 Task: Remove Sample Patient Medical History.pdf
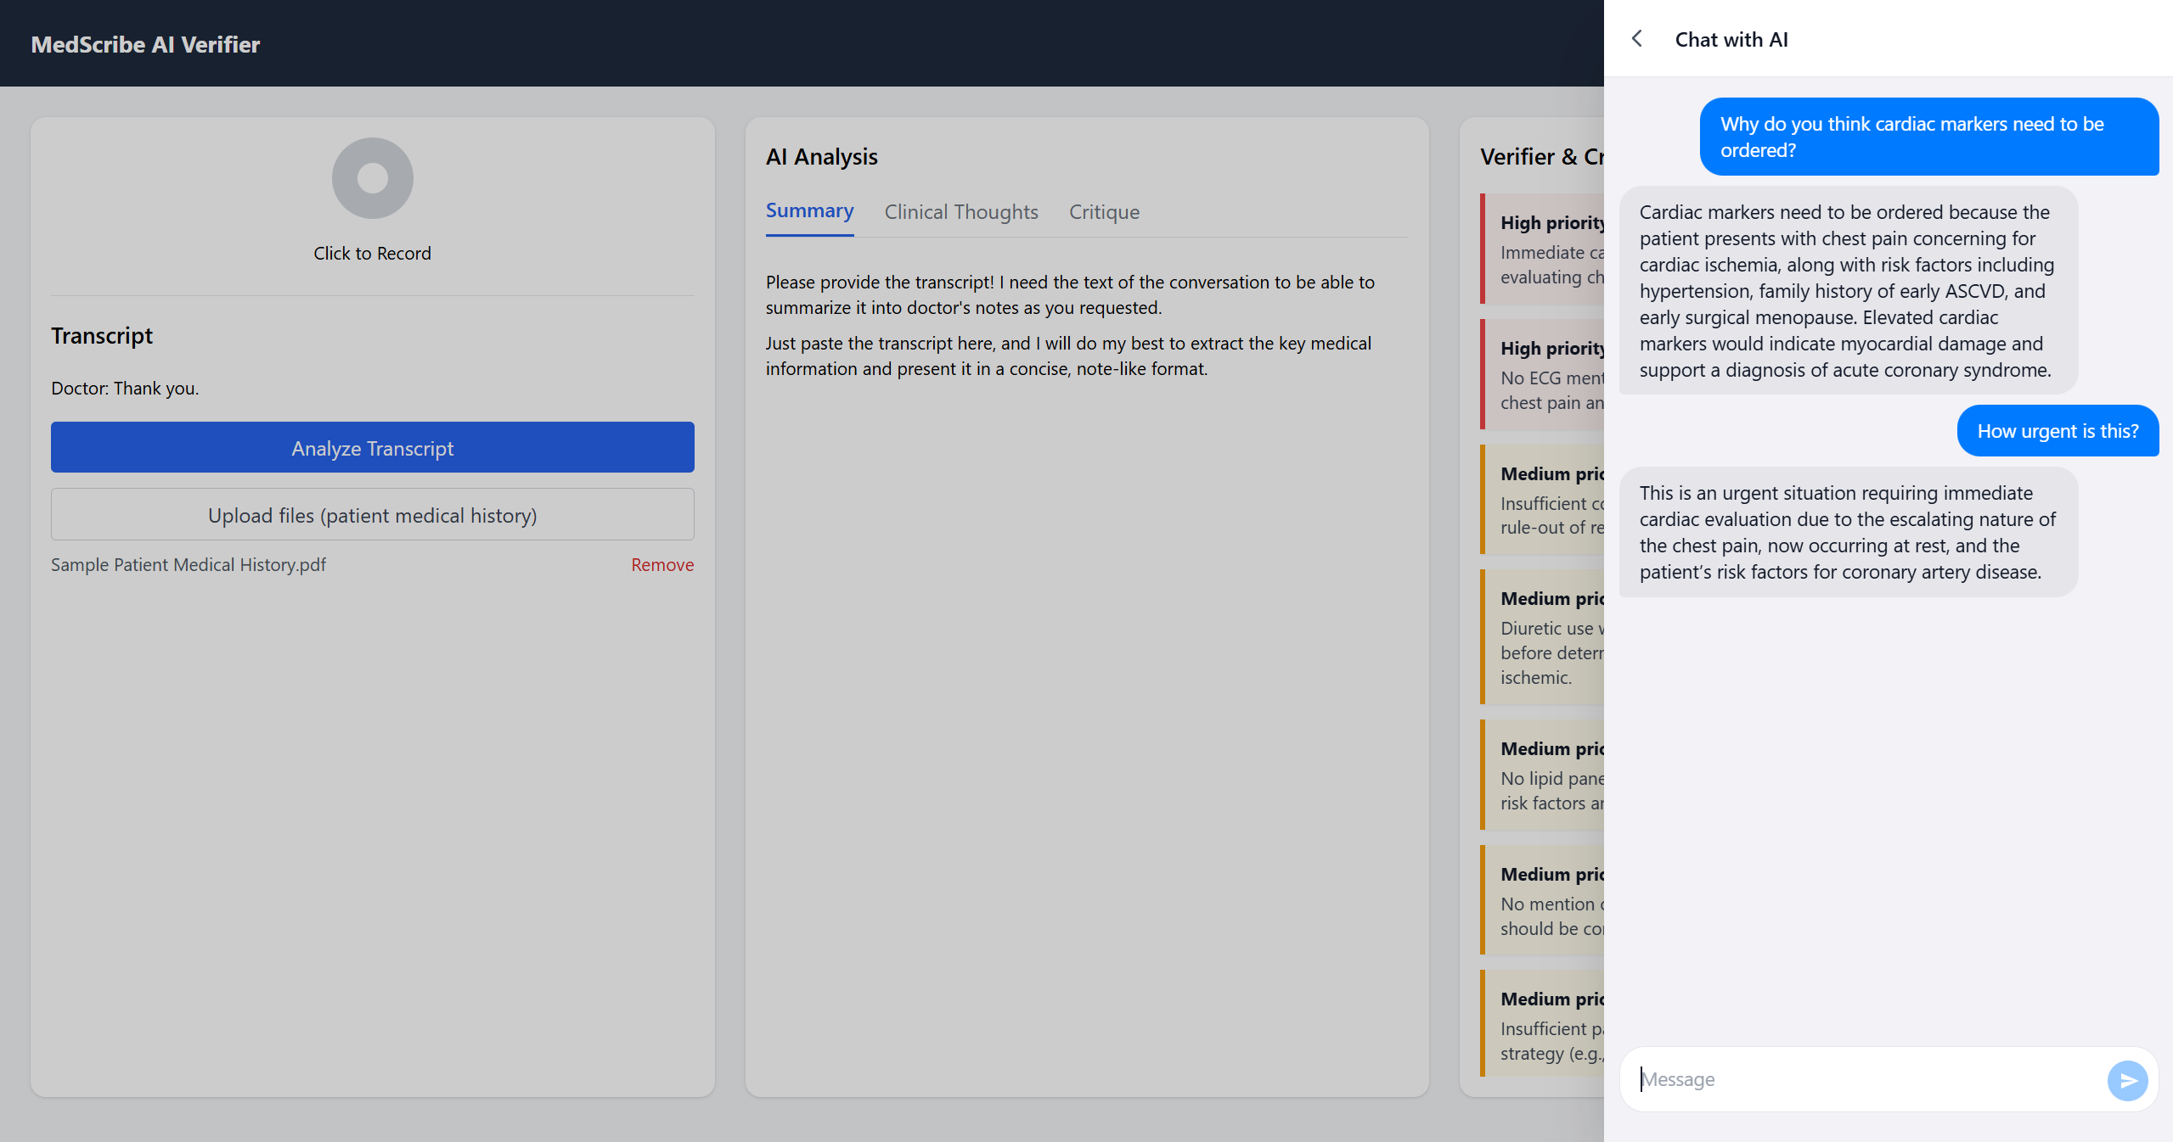tap(661, 565)
